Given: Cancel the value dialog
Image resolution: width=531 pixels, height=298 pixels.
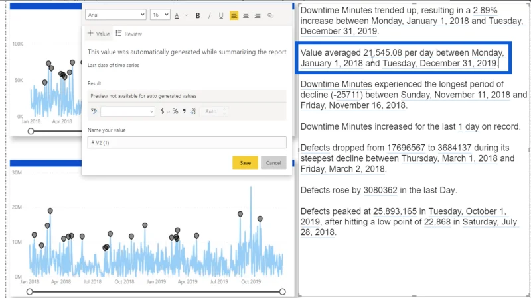Looking at the screenshot, I should tap(273, 162).
